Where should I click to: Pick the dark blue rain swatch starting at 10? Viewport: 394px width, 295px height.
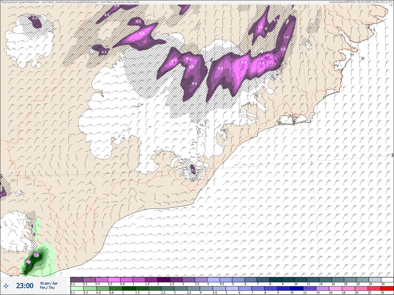pyautogui.click(x=296, y=289)
